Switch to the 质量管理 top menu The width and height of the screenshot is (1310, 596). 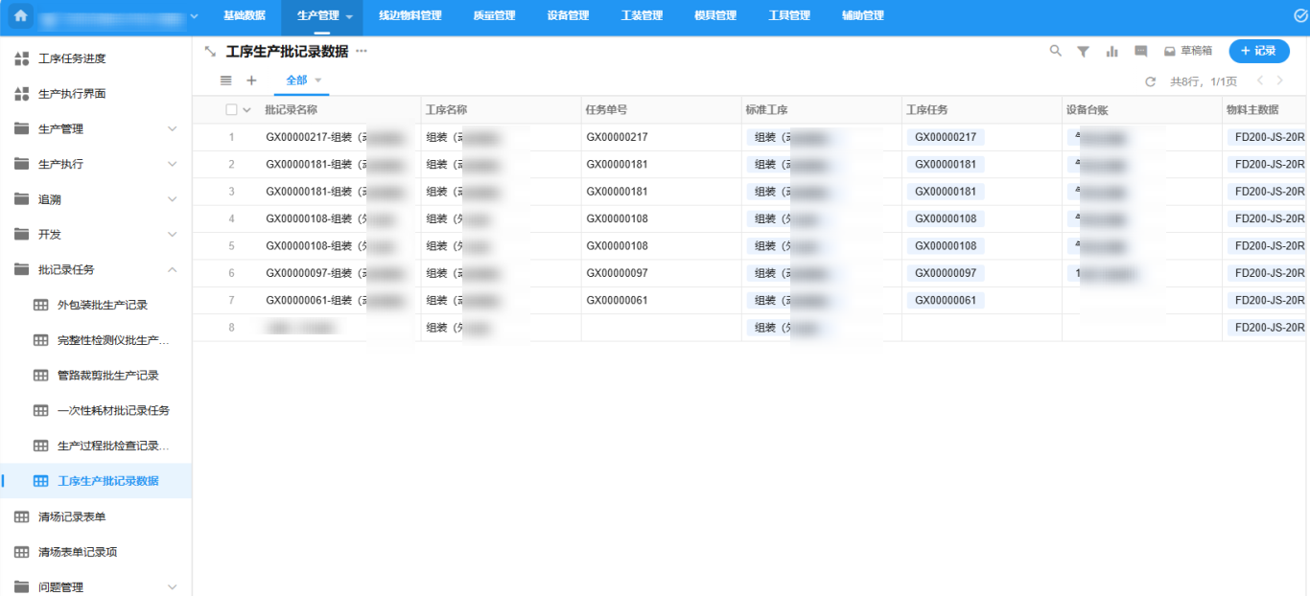coord(494,15)
